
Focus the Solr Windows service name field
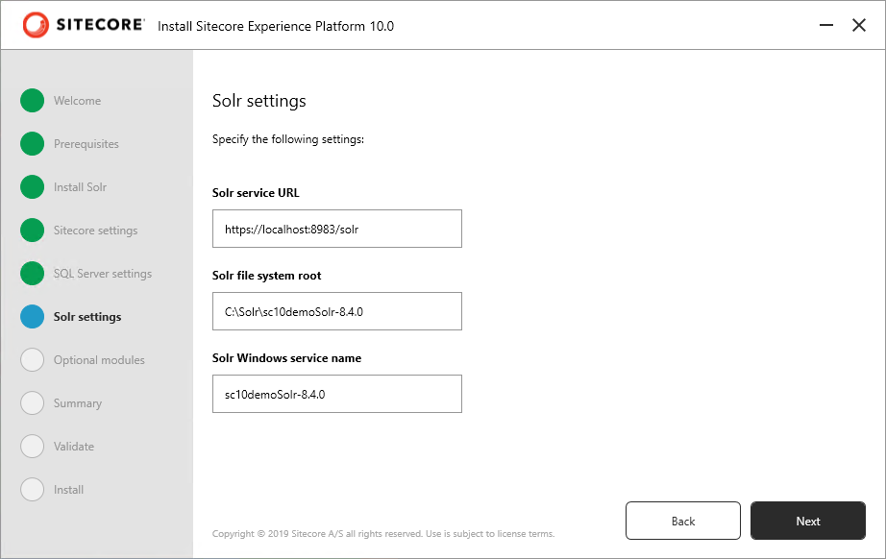[x=336, y=394]
